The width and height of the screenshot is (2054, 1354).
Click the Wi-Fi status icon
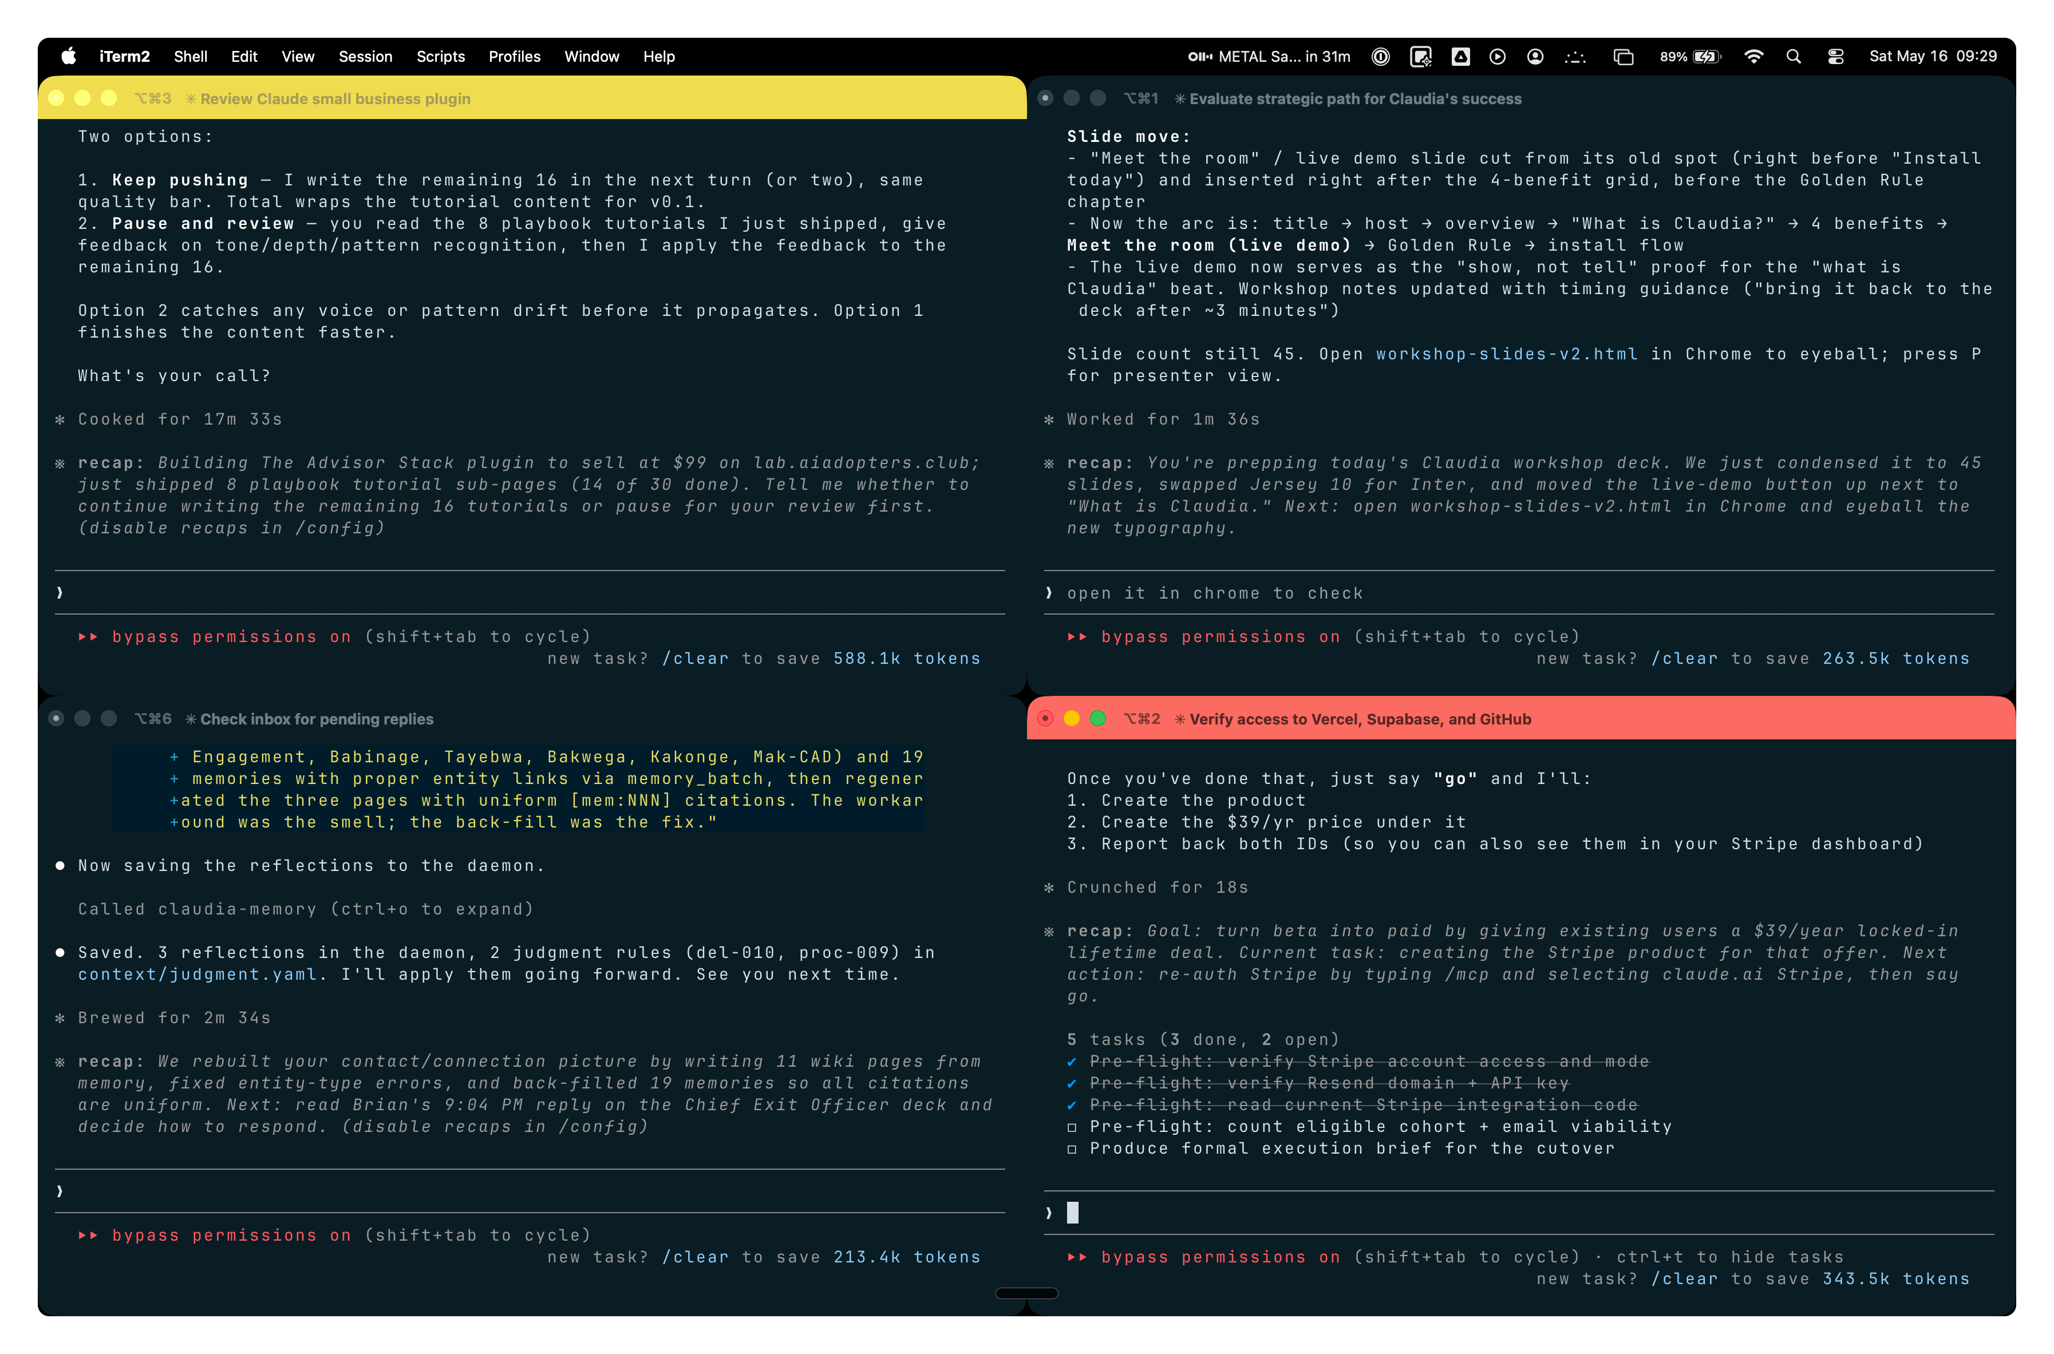[1753, 56]
